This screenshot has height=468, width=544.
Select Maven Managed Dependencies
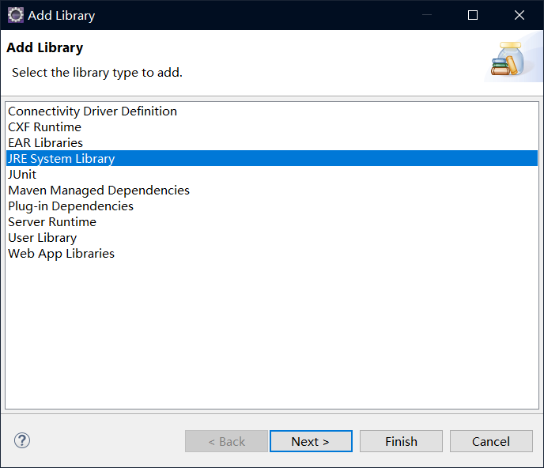click(99, 191)
